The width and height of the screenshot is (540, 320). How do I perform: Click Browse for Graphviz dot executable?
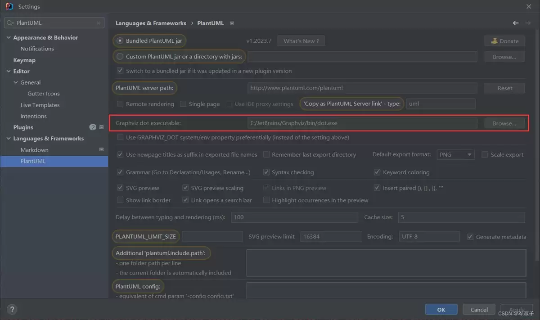504,123
